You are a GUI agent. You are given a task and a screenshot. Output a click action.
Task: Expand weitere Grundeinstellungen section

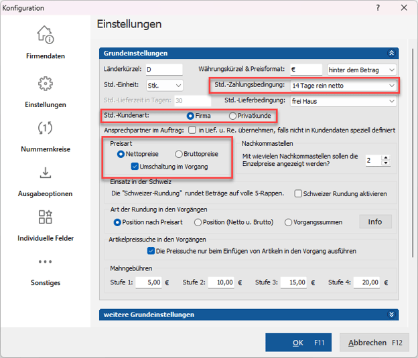[391, 315]
